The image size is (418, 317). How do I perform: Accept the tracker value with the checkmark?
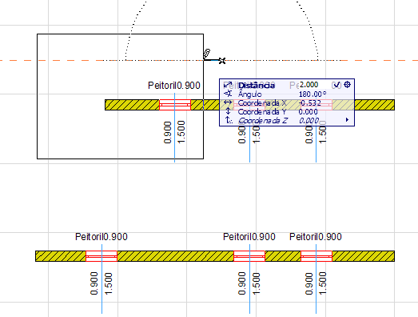337,85
